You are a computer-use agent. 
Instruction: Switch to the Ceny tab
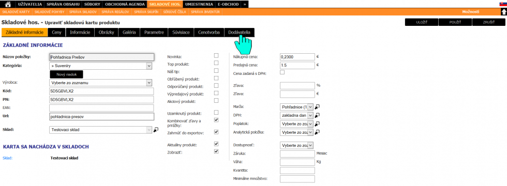[x=57, y=32]
